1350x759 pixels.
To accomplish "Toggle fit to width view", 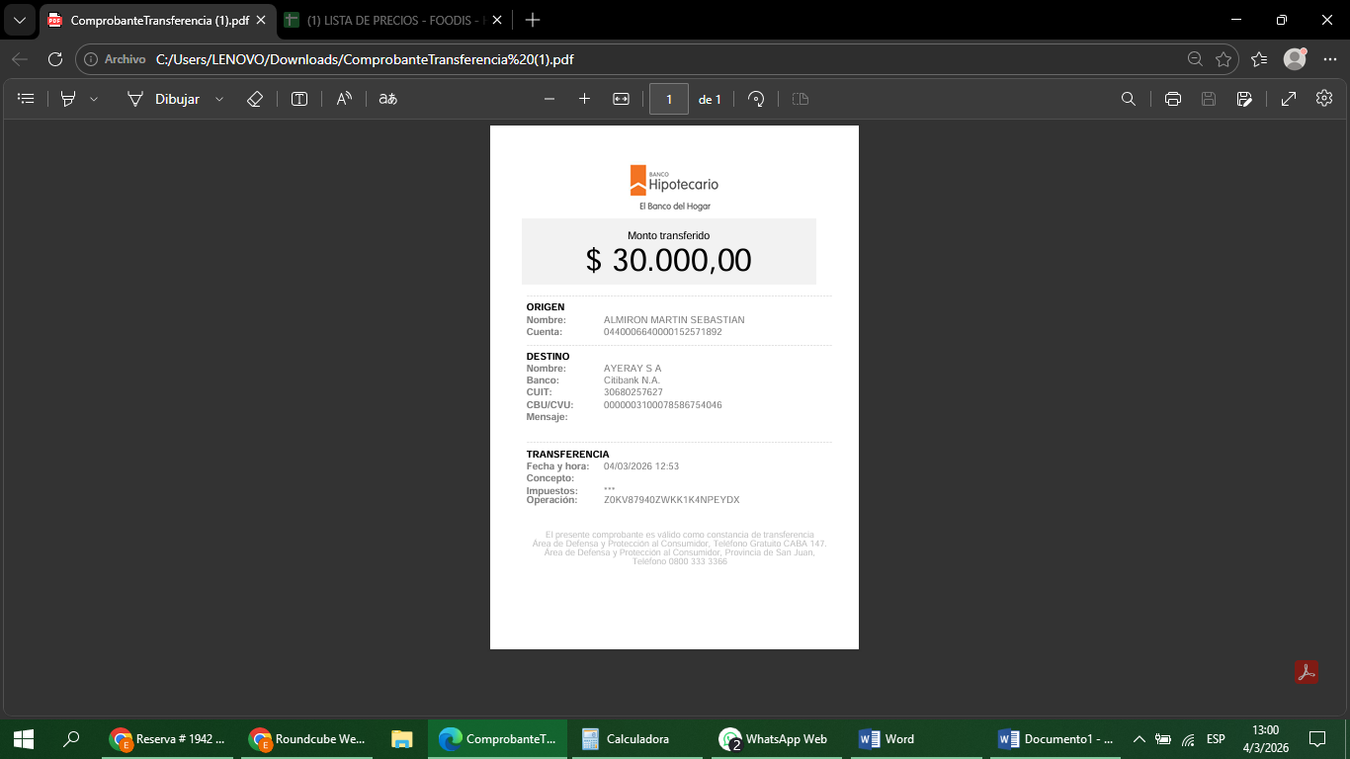I will pyautogui.click(x=621, y=99).
